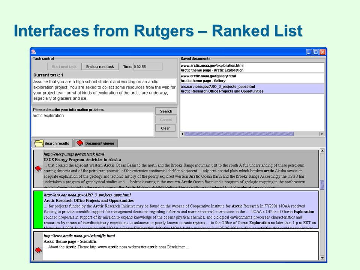Click the results list scroll up arrow

322,151
